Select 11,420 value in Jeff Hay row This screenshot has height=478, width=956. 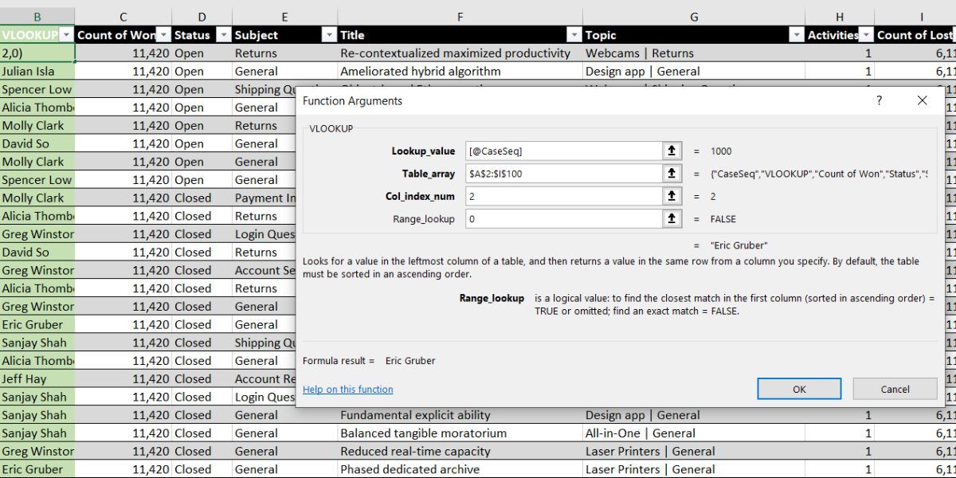(x=123, y=379)
